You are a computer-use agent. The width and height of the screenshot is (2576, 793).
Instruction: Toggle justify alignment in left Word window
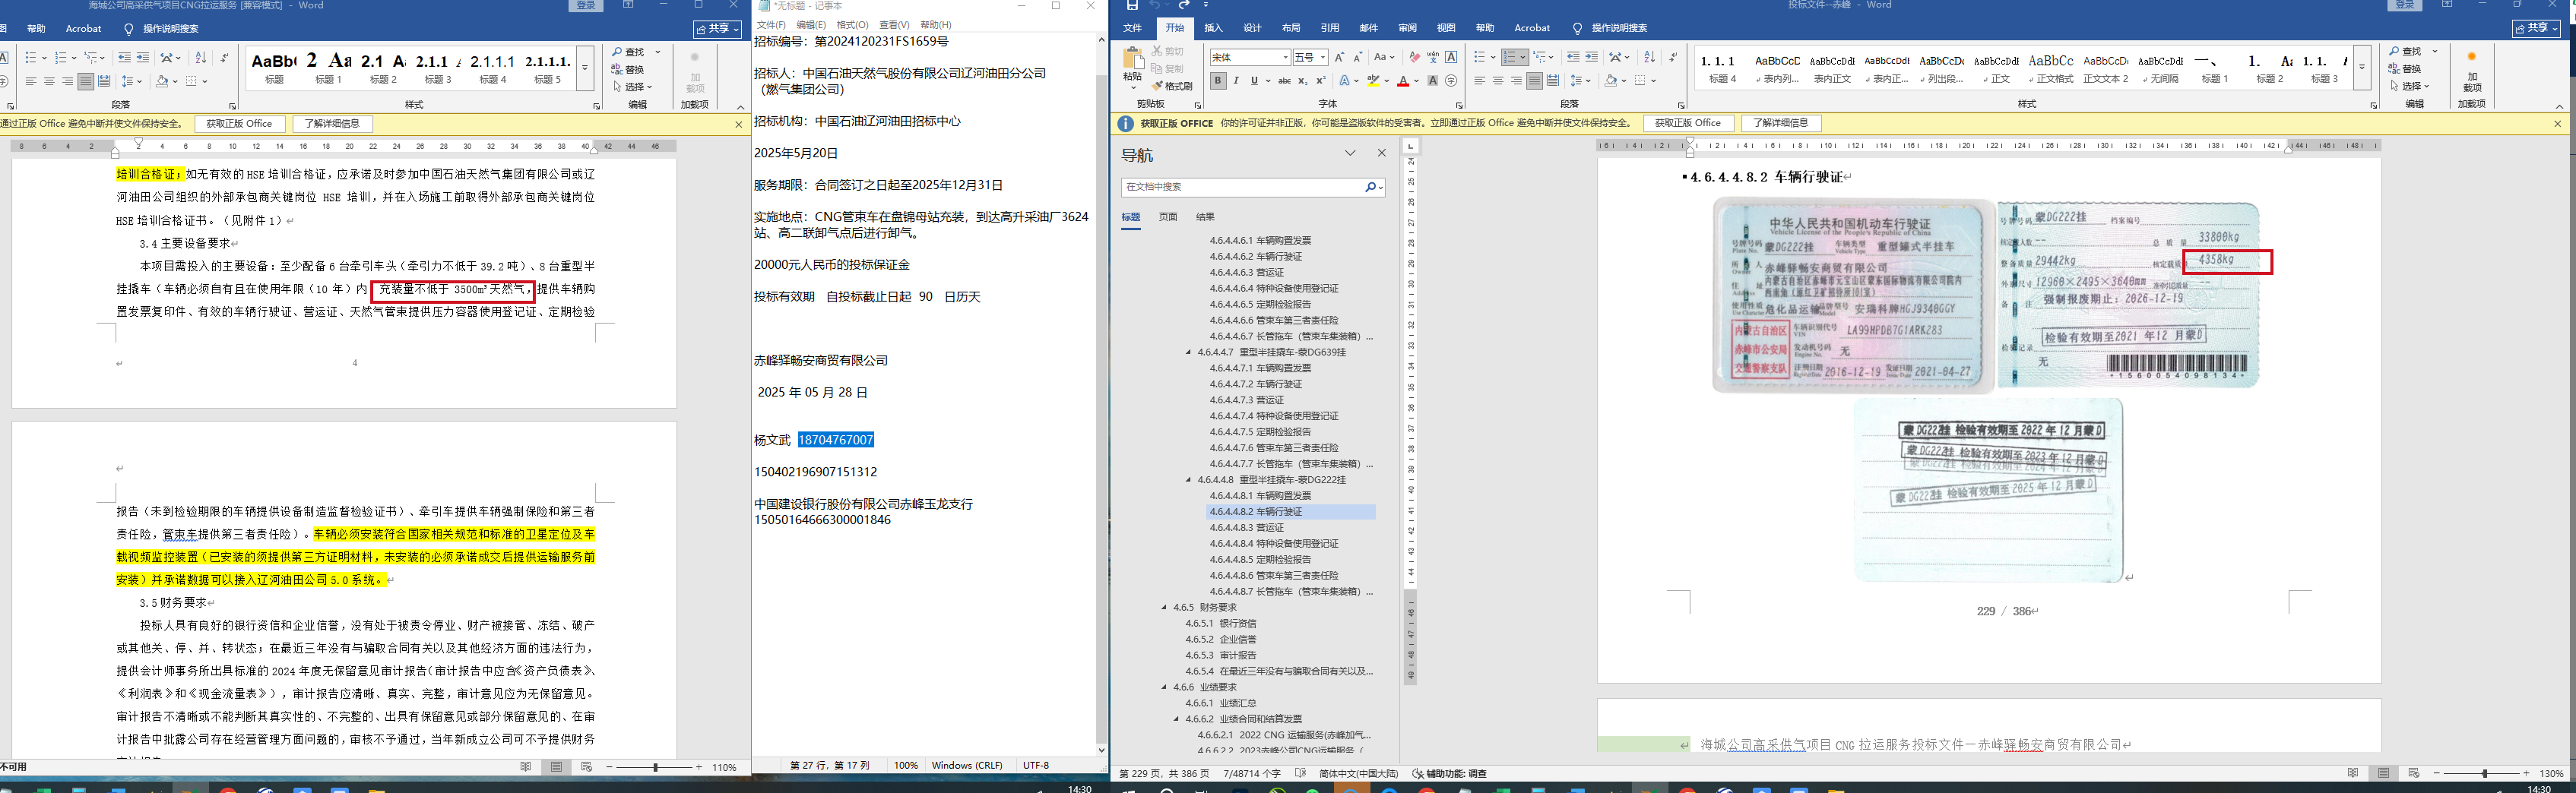(x=86, y=81)
